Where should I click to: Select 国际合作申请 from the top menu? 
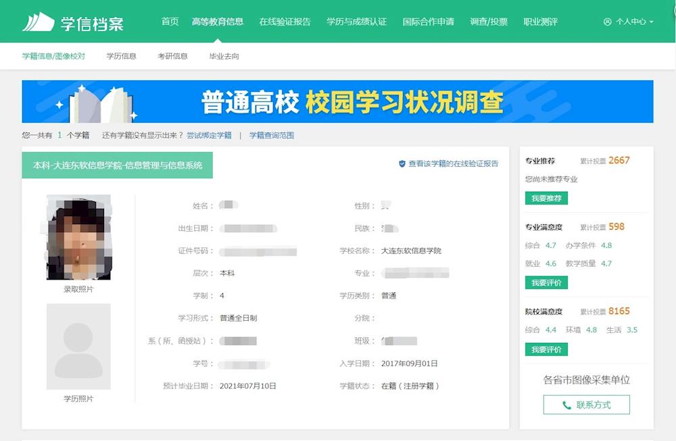(x=428, y=22)
